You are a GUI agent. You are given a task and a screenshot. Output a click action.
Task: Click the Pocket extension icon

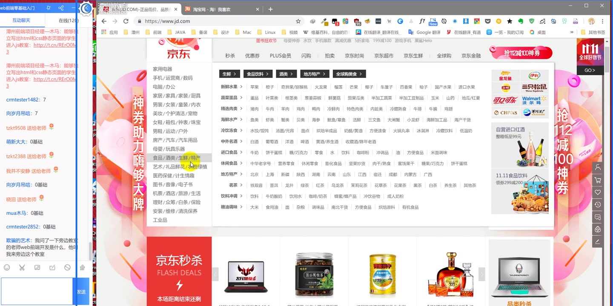(487, 21)
